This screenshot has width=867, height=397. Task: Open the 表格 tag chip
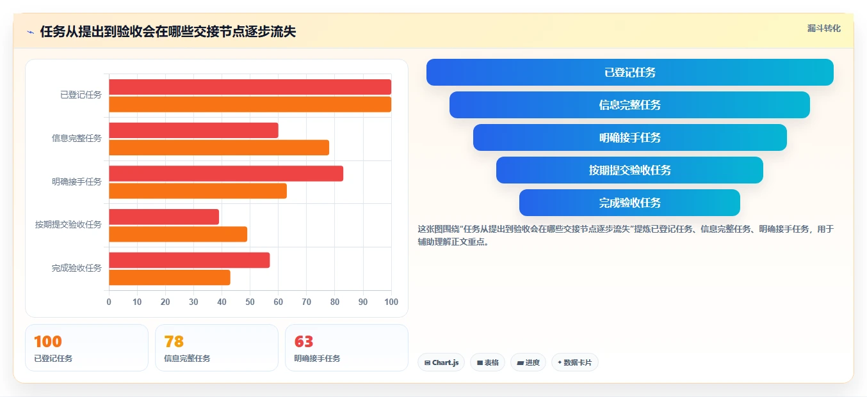point(487,362)
